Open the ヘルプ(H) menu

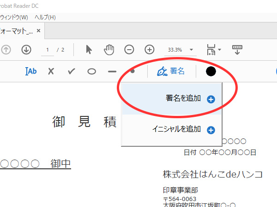[45, 17]
